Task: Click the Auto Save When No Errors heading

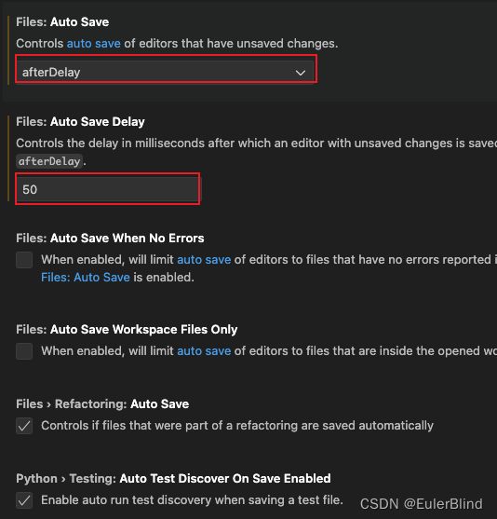Action: 110,239
